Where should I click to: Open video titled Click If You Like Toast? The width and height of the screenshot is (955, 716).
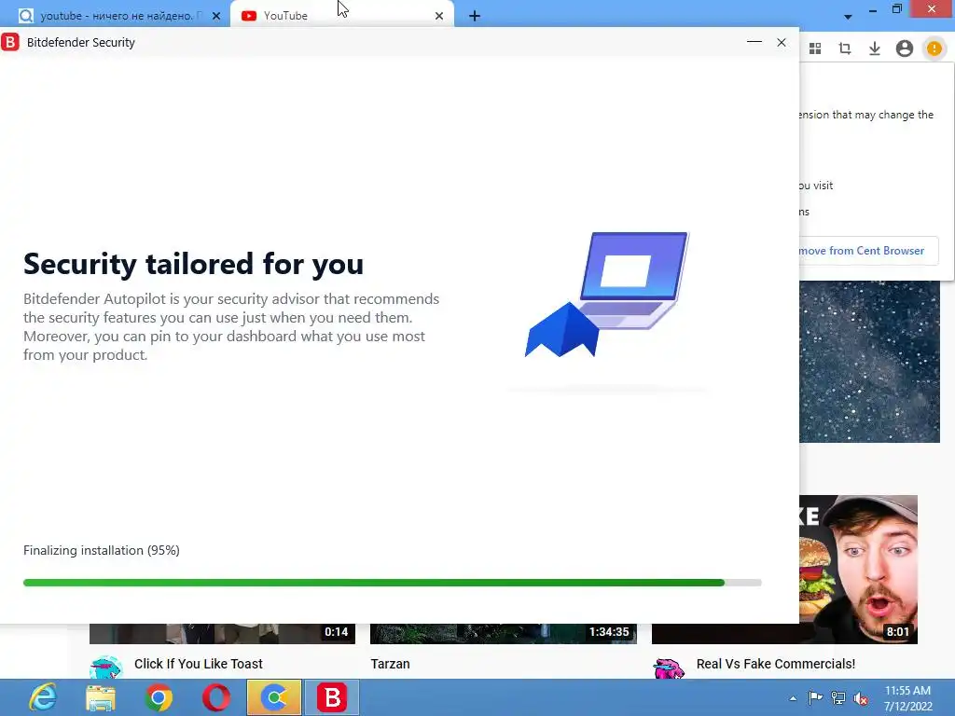[199, 664]
